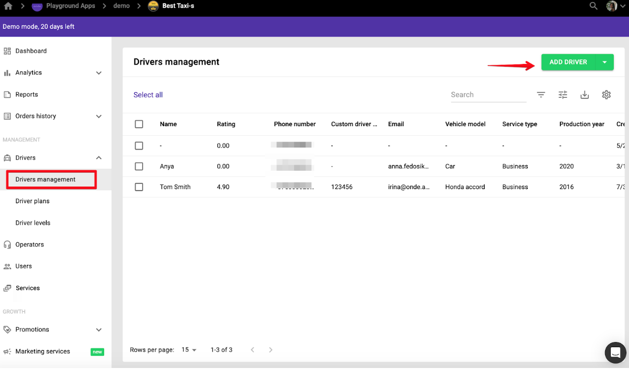Screen dimensions: 629x369
Task: Select the checkbox for Anya's row
Action: tap(139, 166)
